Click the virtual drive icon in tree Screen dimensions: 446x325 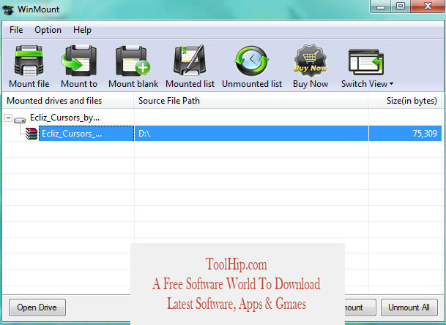click(20, 120)
